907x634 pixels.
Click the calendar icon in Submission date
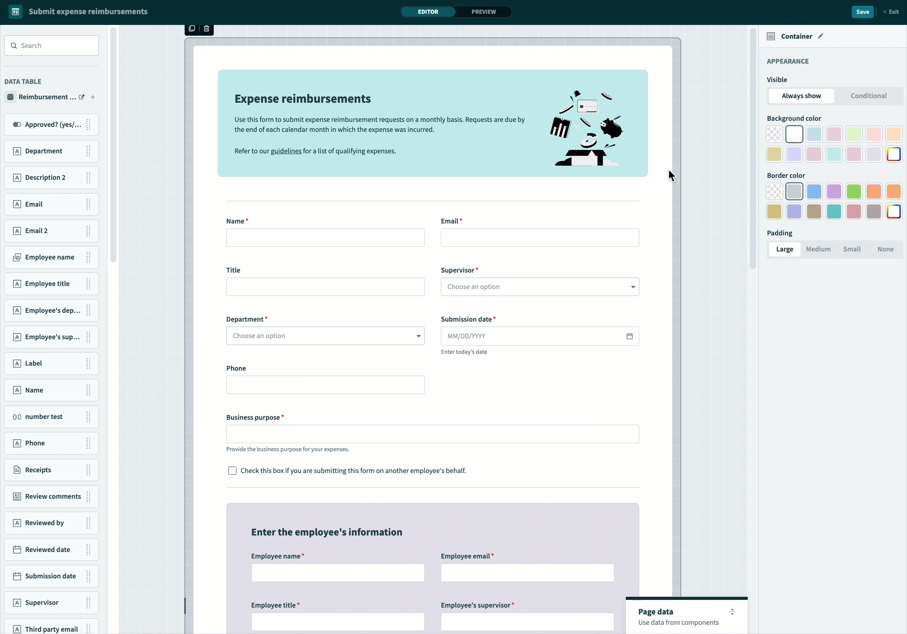[x=629, y=336]
